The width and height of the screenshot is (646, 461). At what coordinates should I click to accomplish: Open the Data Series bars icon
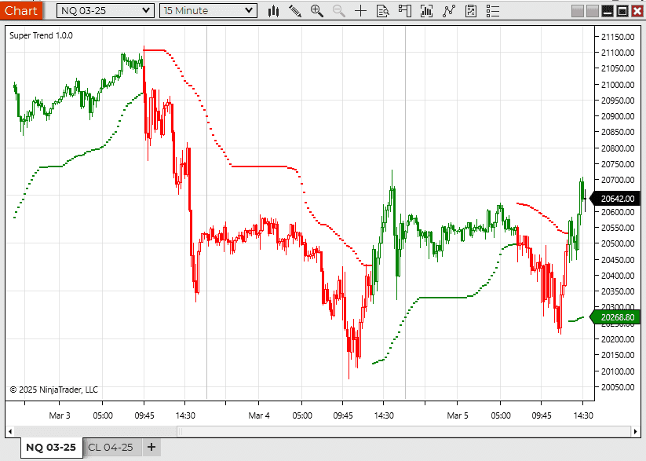(x=427, y=11)
